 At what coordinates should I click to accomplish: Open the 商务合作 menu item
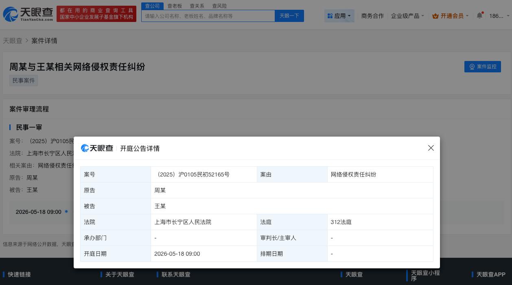point(372,16)
